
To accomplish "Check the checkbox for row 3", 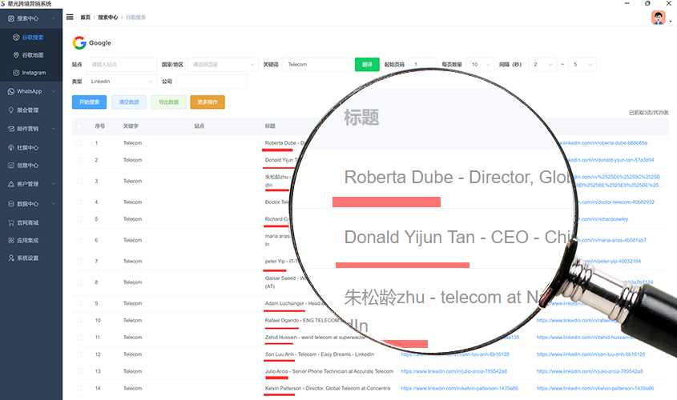I will (79, 181).
